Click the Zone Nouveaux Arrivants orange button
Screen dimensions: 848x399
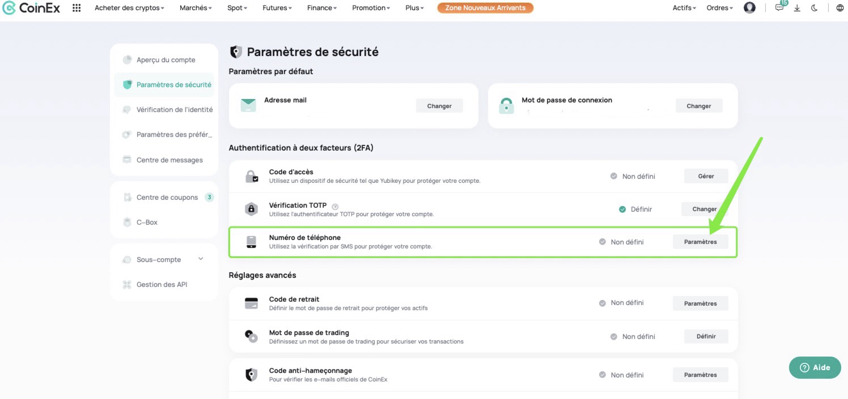click(485, 8)
